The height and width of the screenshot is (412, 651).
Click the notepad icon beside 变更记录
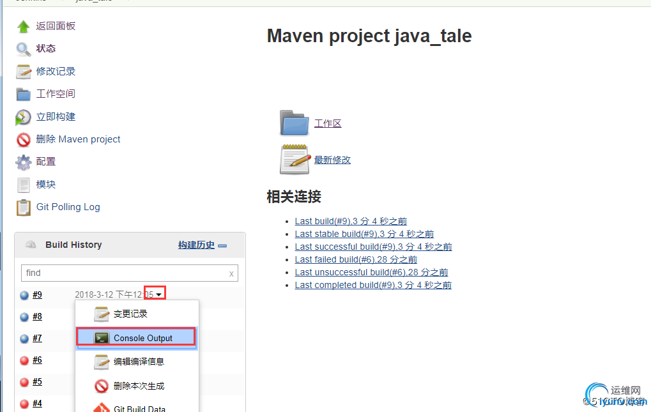point(102,314)
